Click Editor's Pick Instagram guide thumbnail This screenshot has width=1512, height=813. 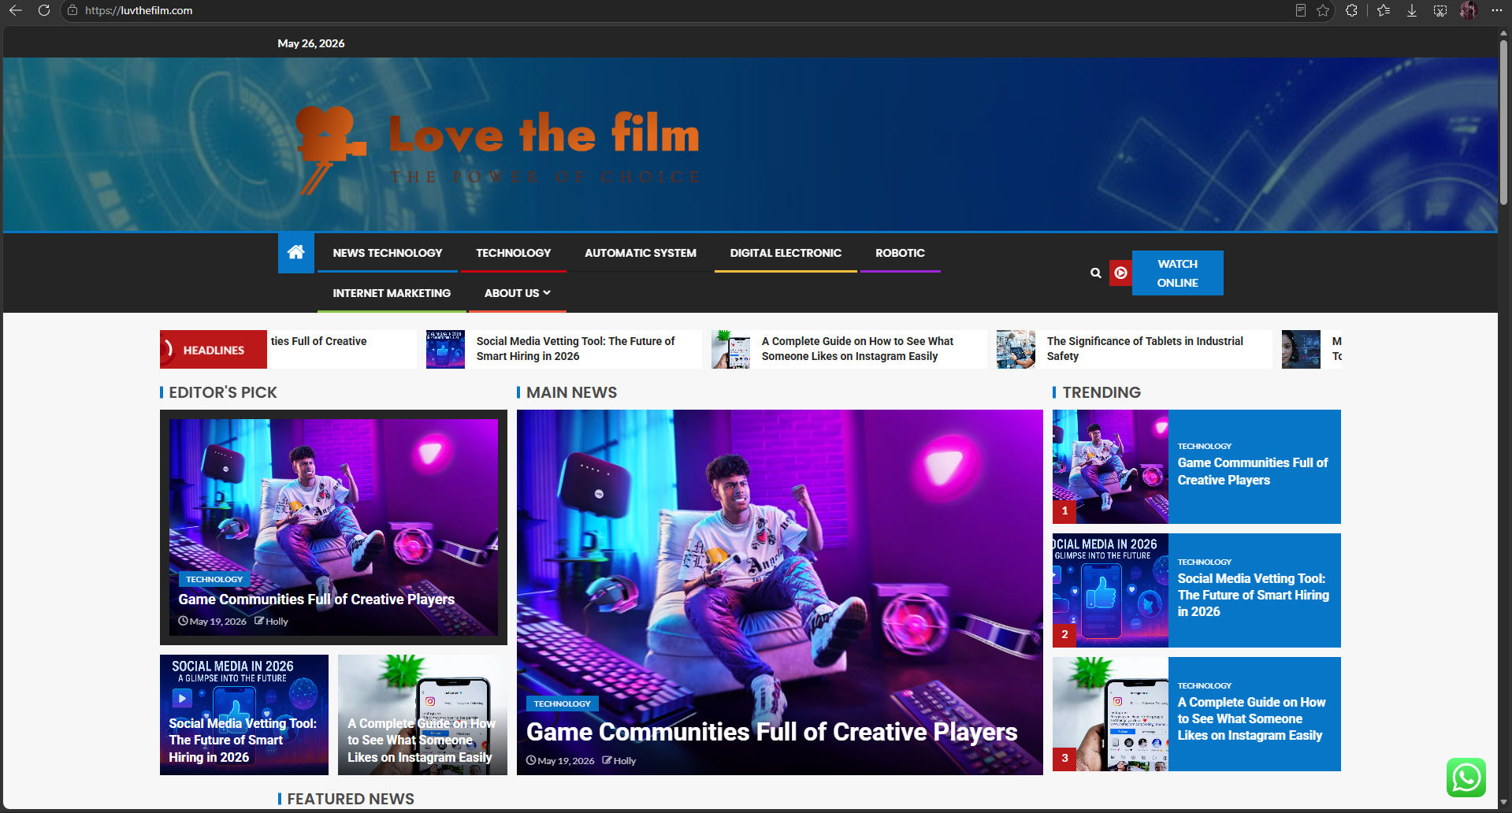click(422, 715)
